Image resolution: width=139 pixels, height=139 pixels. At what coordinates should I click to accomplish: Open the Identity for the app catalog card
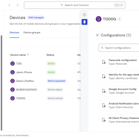click(x=119, y=76)
